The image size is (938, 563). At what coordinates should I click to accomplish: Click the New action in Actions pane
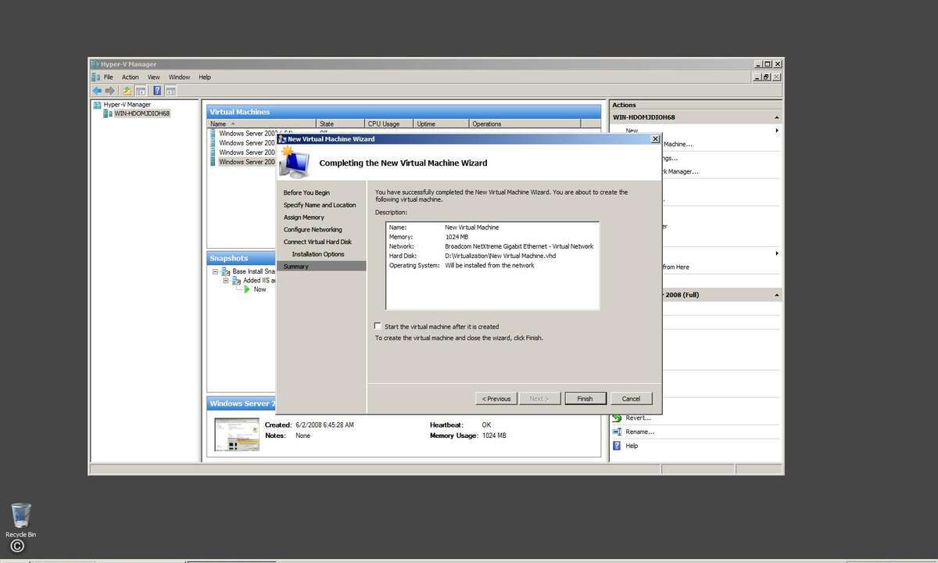(632, 131)
